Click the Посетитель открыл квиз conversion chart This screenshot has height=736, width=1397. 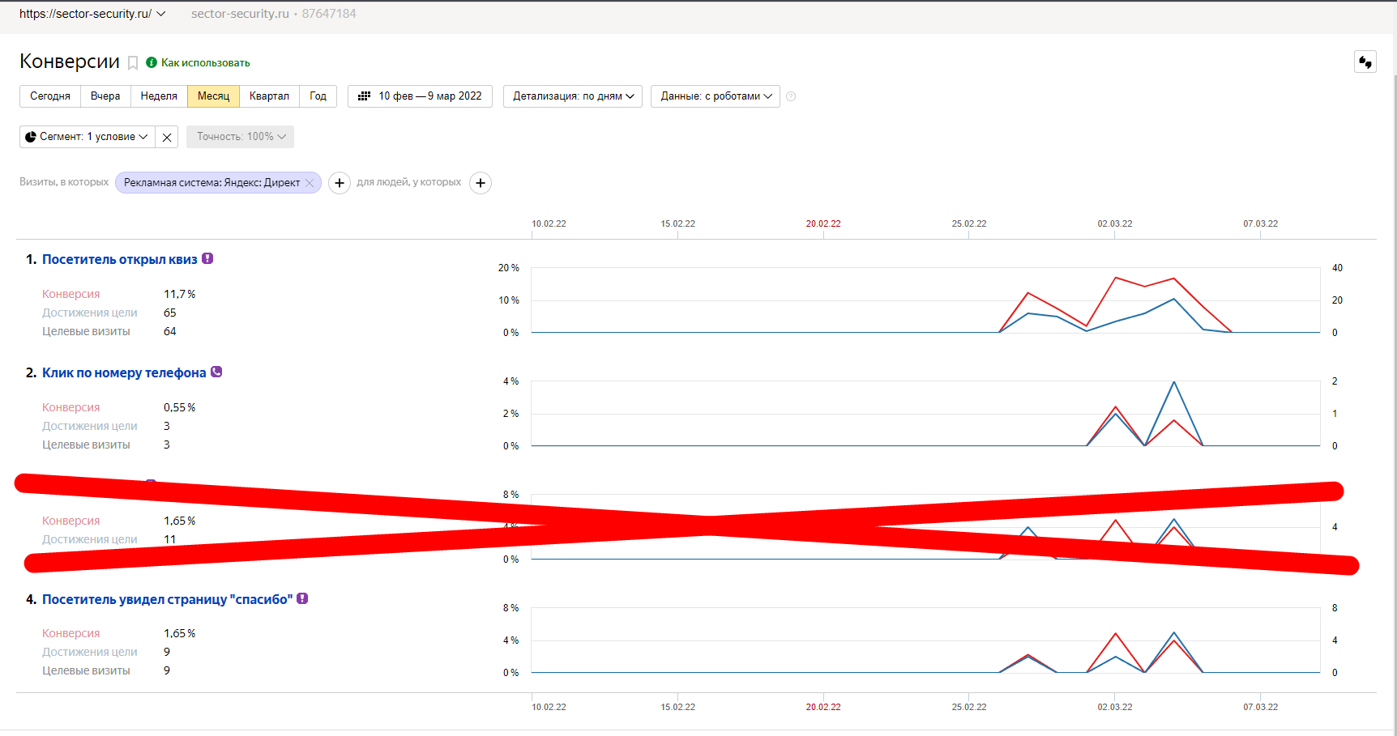click(926, 300)
